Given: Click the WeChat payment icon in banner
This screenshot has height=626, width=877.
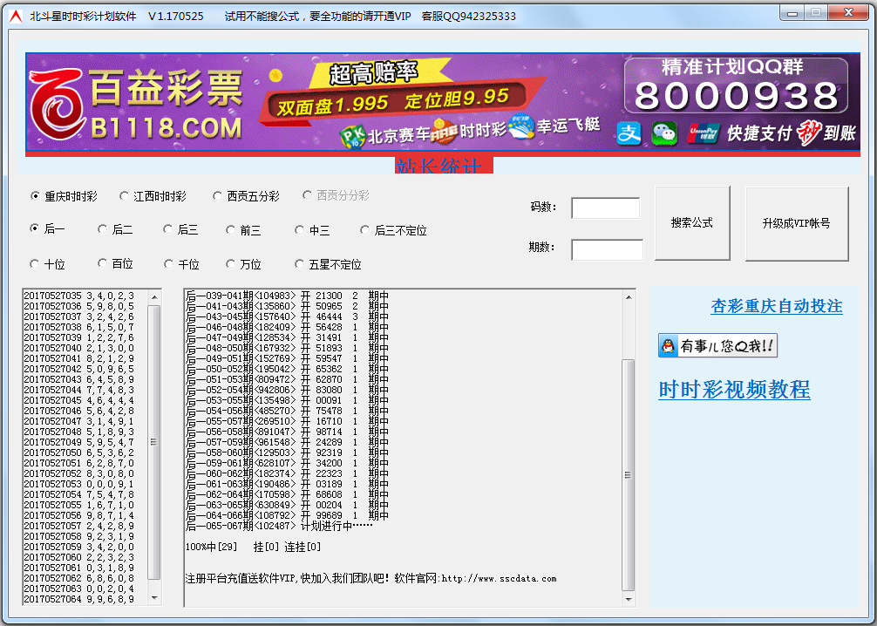Looking at the screenshot, I should (664, 133).
